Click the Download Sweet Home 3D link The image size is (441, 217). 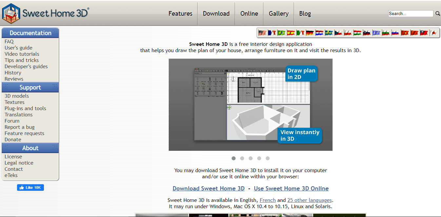click(x=209, y=188)
